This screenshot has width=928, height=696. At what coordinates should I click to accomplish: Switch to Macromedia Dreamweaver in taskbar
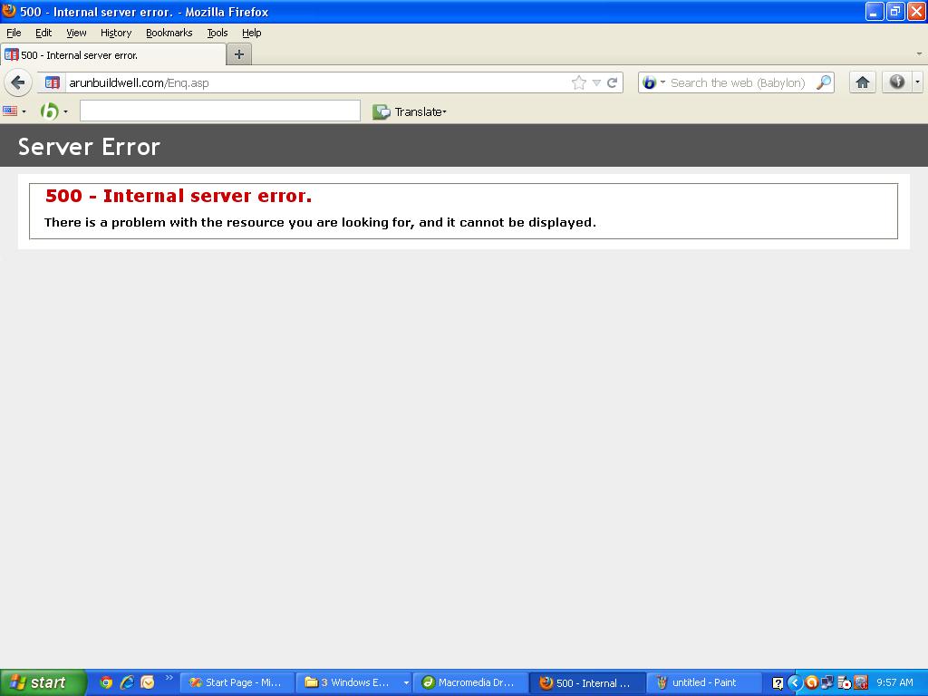(469, 682)
